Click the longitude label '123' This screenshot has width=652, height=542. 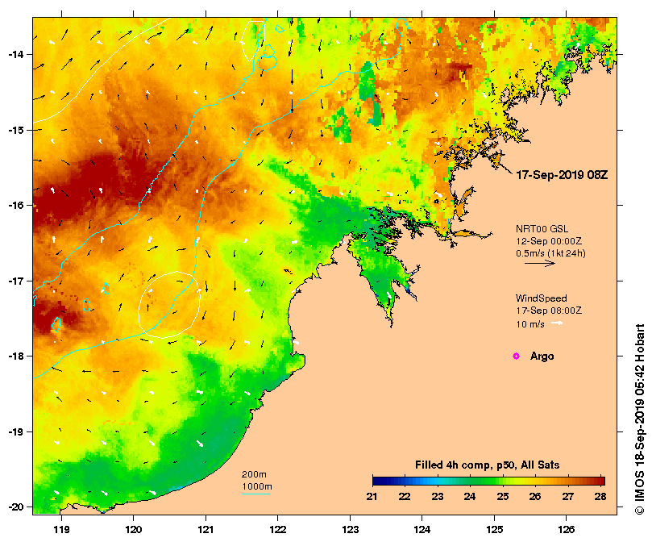(350, 530)
